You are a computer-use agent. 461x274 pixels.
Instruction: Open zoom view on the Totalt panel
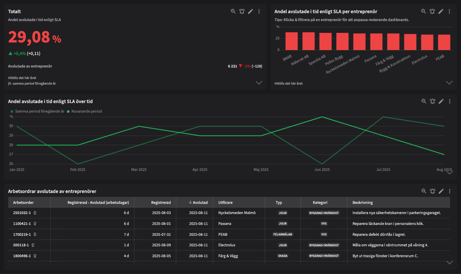coord(233,11)
